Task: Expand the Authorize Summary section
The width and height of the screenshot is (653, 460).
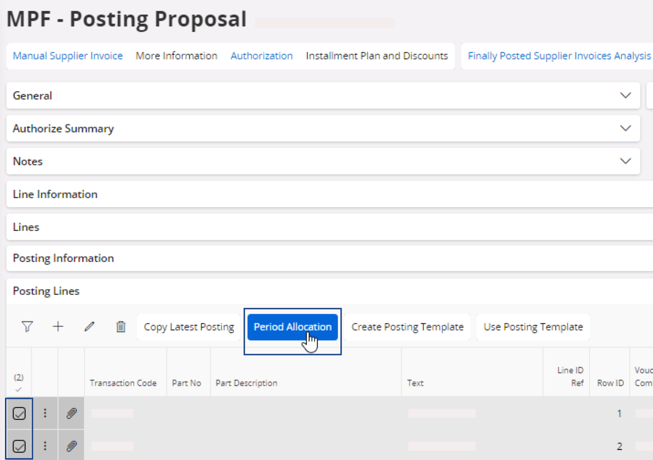Action: pyautogui.click(x=625, y=128)
